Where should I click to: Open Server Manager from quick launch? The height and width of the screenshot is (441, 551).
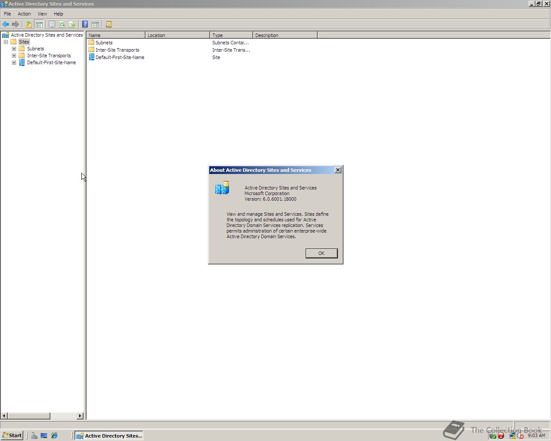tap(34, 436)
